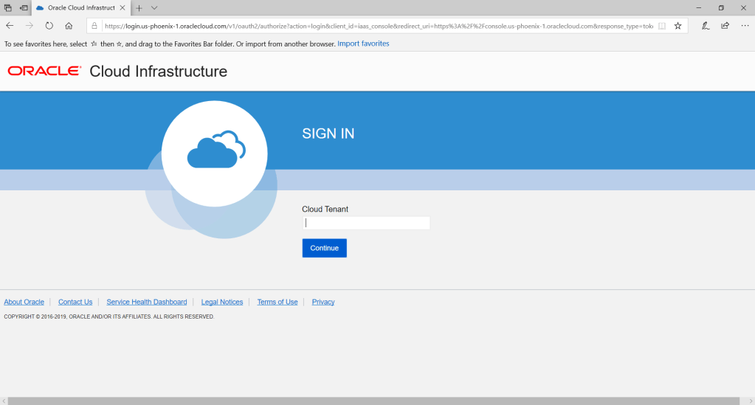This screenshot has height=405, width=755.
Task: Open the Terms of Use link
Action: (277, 302)
